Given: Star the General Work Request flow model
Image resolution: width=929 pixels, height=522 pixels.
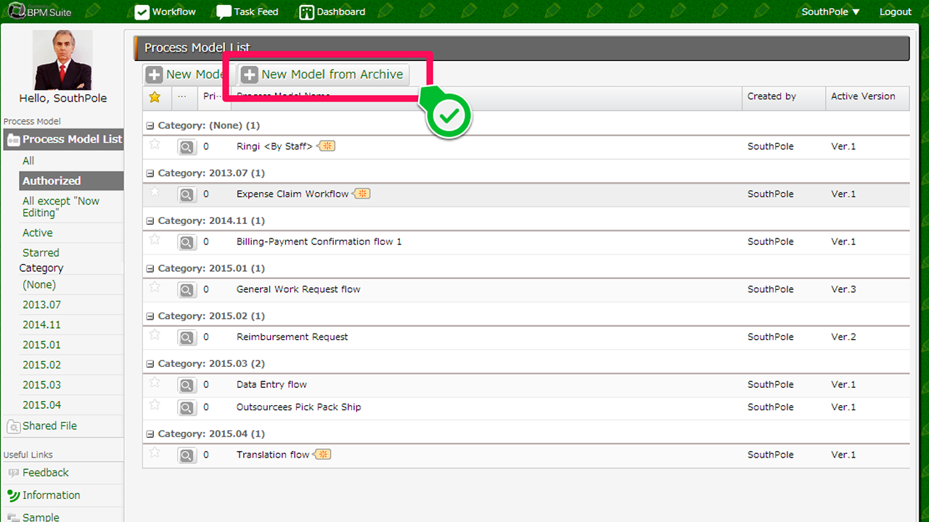Looking at the screenshot, I should [x=155, y=287].
